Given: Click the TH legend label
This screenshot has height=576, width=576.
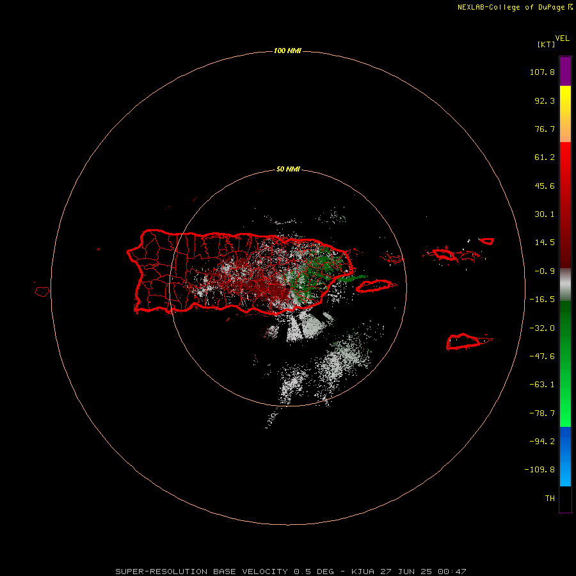Looking at the screenshot, I should pyautogui.click(x=550, y=499).
